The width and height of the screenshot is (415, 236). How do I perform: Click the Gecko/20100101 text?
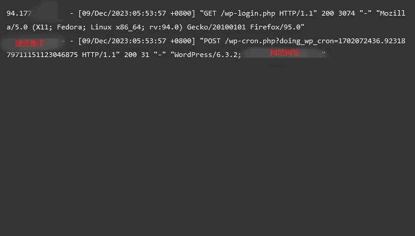tap(216, 27)
